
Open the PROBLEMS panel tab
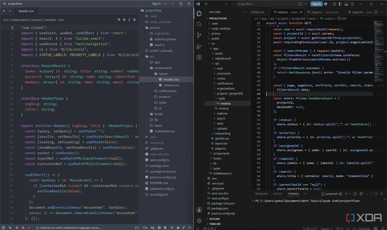261,194
